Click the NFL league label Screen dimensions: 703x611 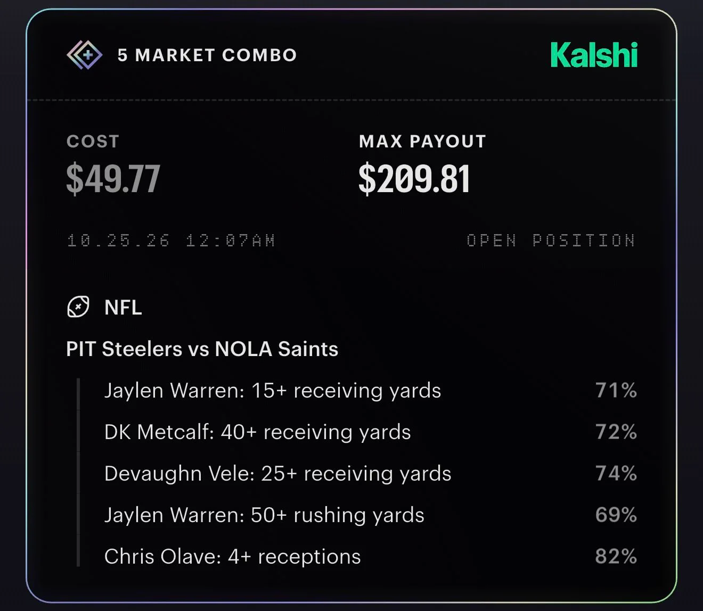point(123,308)
